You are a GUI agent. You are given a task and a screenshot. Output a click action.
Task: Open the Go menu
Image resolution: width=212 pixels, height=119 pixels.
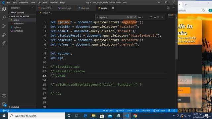coord(39,3)
